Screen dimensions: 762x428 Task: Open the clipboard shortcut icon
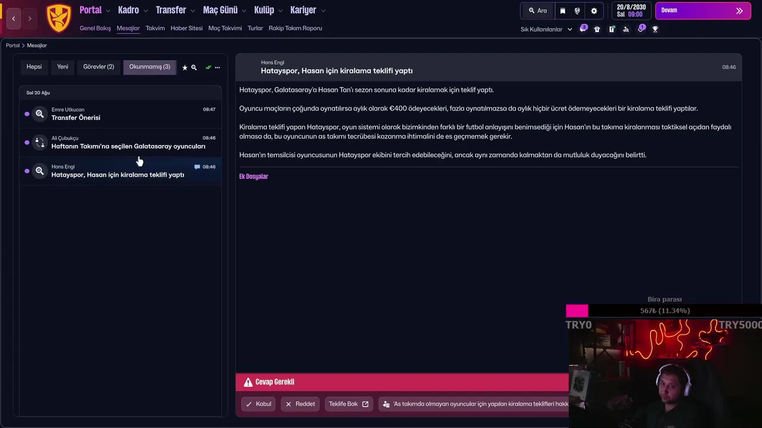click(x=611, y=29)
